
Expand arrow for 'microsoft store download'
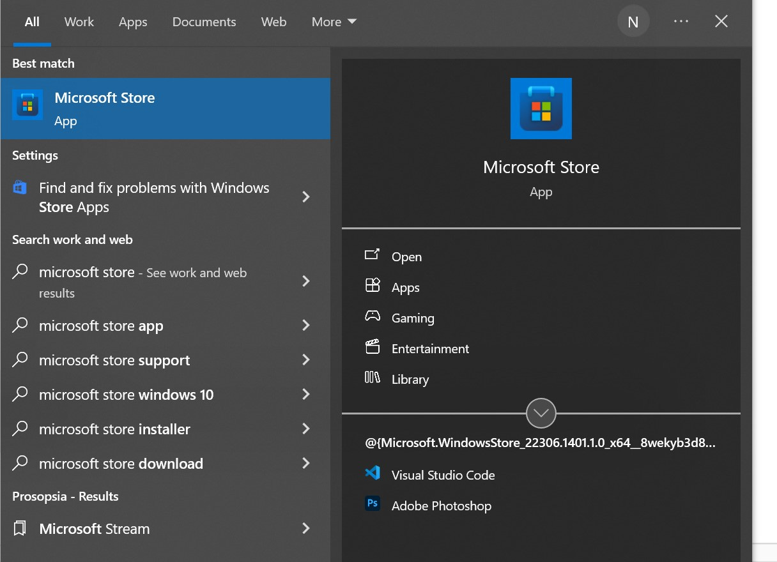point(306,463)
